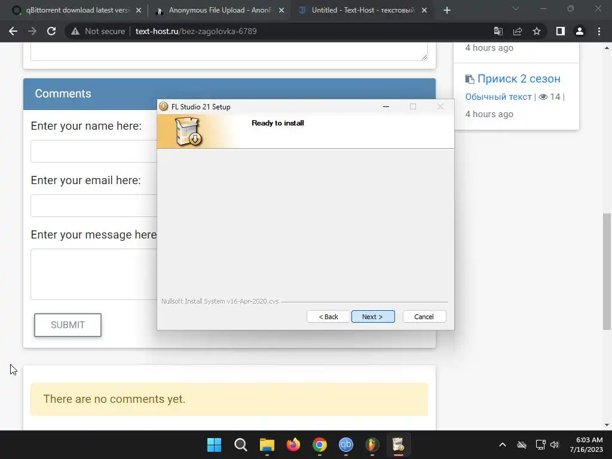
Task: Open the volume speaker tray icon
Action: click(555, 445)
